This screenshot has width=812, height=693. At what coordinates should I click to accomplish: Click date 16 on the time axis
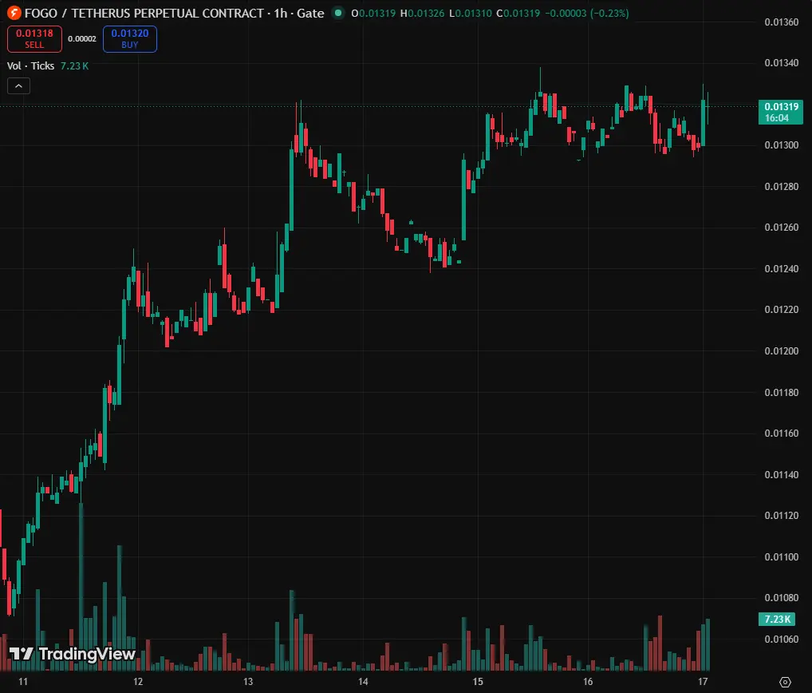588,682
